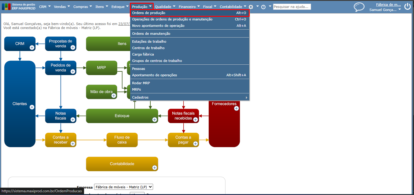414x195 pixels.
Task: Select Ordens de produção menu item
Action: [x=190, y=13]
